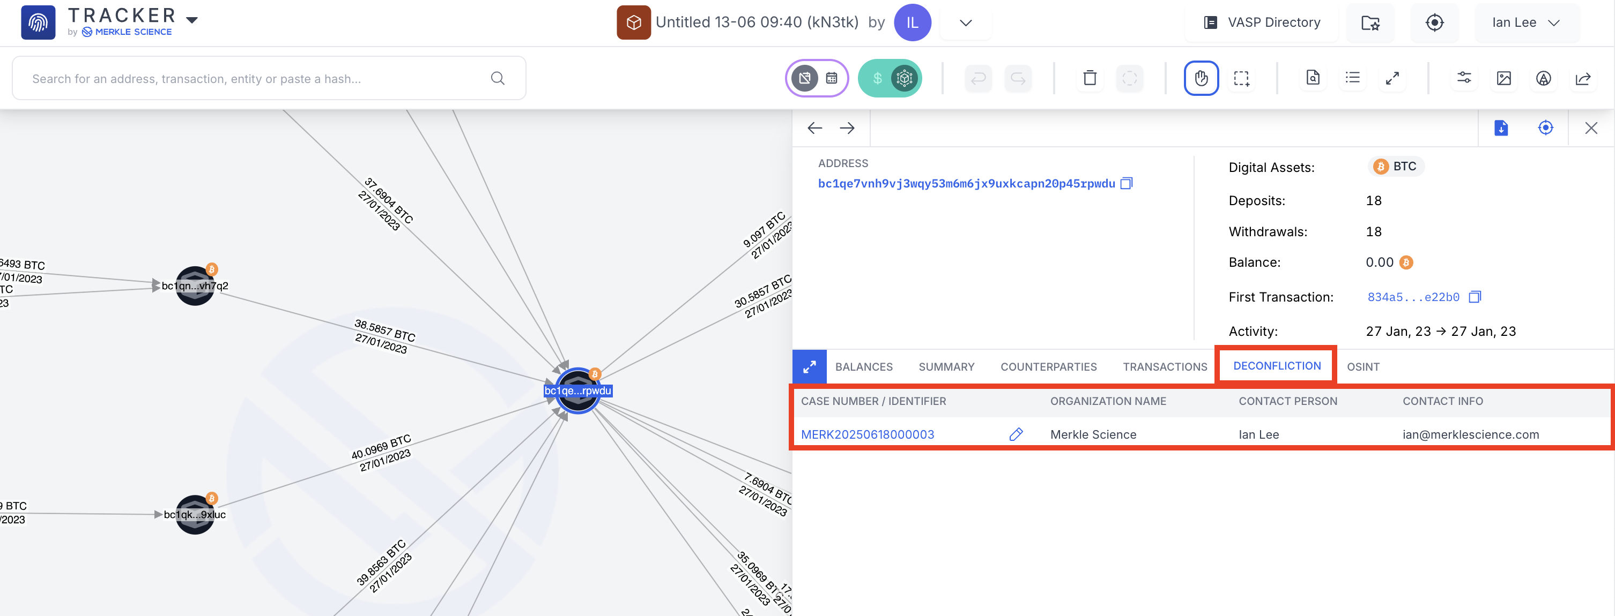Click the undo arrow button

pos(978,78)
